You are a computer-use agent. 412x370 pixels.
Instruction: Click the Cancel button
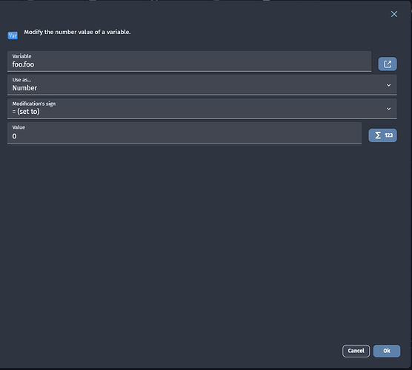coord(356,351)
